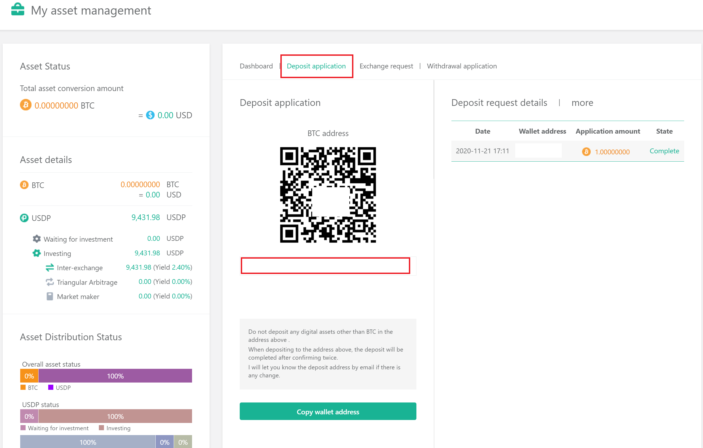The height and width of the screenshot is (448, 703).
Task: Click the green gear icon beside Investing
Action: (x=36, y=253)
